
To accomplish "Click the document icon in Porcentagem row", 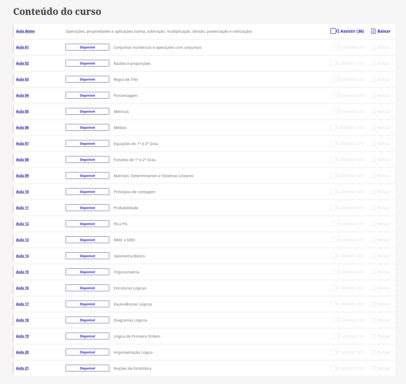I will pyautogui.click(x=373, y=95).
